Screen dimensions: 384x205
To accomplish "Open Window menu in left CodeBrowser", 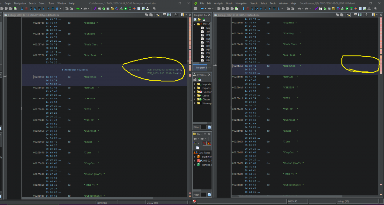I will 62,3.
